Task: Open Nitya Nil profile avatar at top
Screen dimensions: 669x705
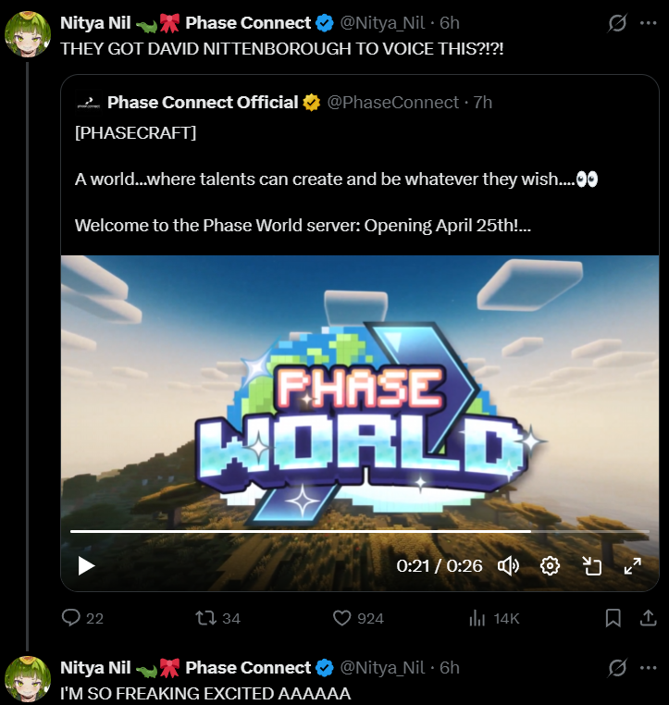Action: [x=28, y=34]
